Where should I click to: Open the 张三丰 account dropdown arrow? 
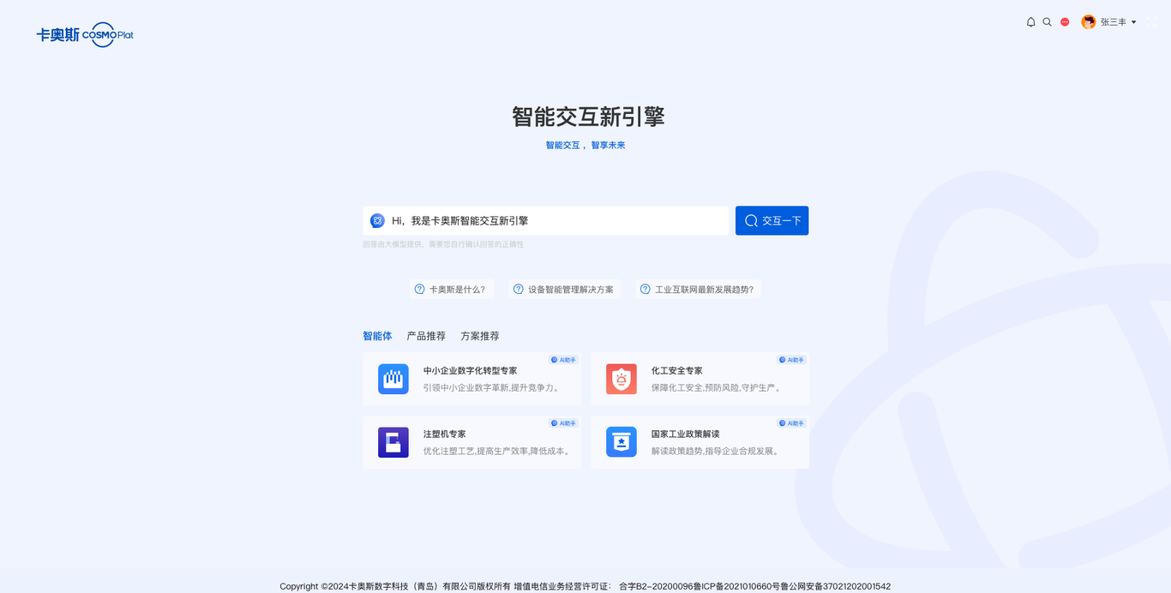point(1134,22)
